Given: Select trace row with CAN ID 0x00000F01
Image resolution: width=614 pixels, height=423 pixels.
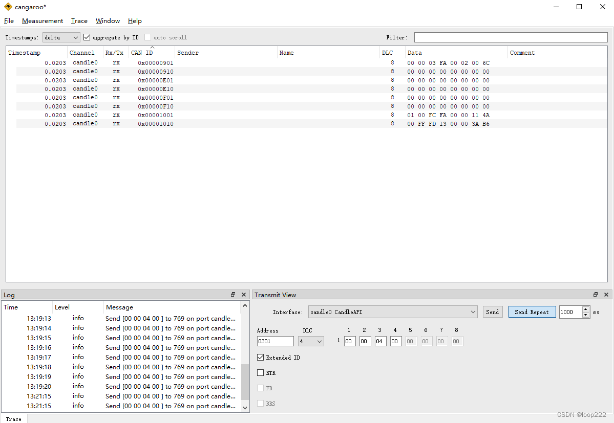Looking at the screenshot, I should (312, 97).
